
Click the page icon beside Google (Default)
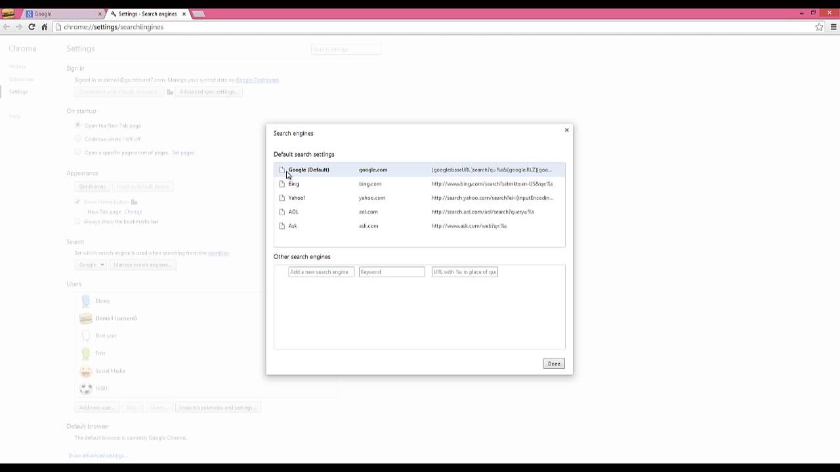[x=282, y=170]
